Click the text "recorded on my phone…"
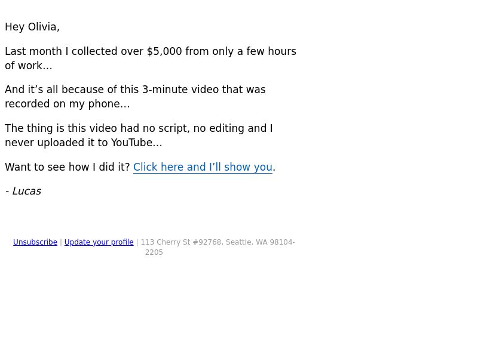This screenshot has width=478, height=358. coord(68,104)
